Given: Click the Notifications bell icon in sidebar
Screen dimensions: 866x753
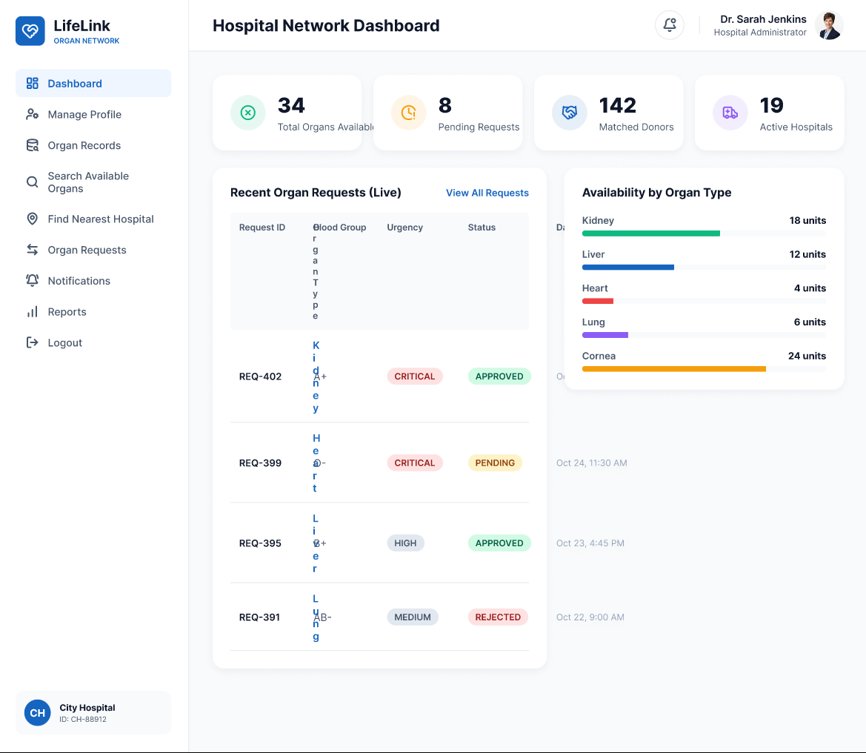Looking at the screenshot, I should click(x=33, y=281).
